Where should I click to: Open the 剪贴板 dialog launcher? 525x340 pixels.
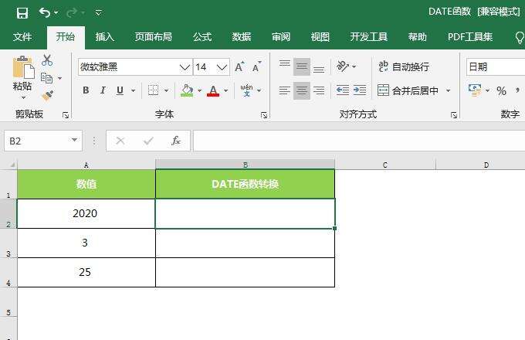66,115
